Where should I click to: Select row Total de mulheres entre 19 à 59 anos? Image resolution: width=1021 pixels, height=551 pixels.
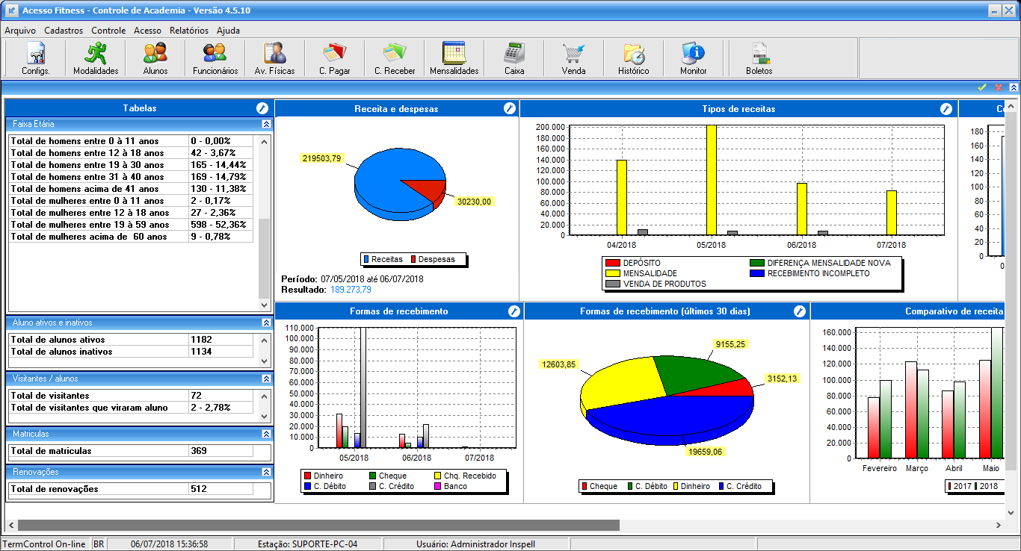(132, 224)
